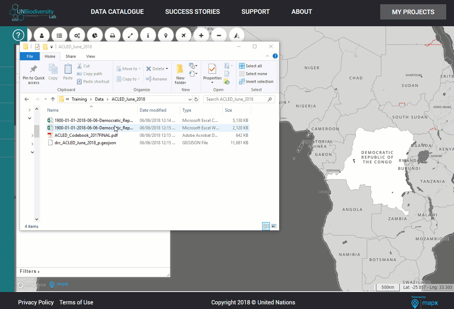Open the File tab in Explorer
Viewport: 454px width, 309px height.
[x=30, y=56]
